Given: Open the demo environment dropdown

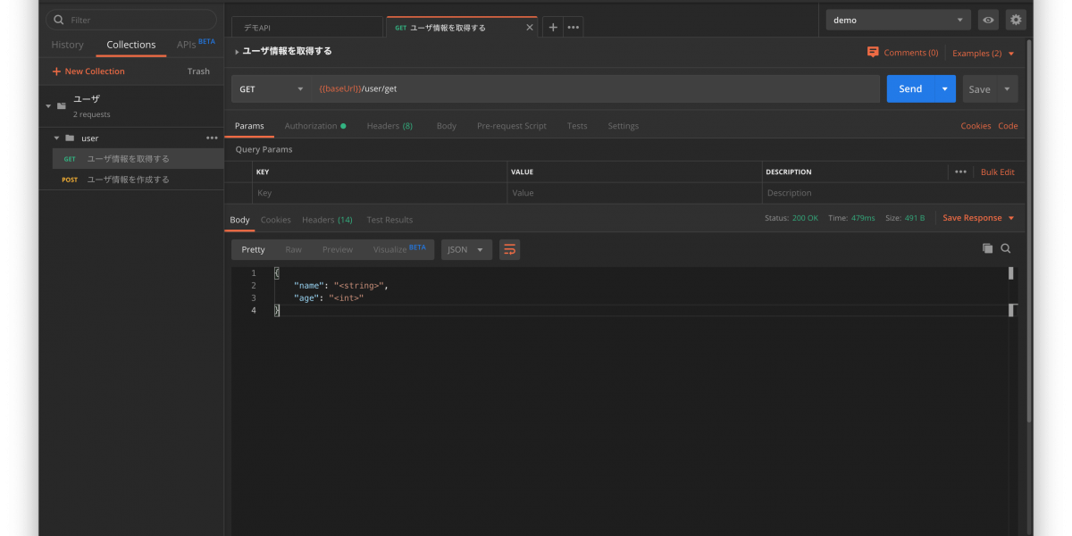Looking at the screenshot, I should click(898, 20).
